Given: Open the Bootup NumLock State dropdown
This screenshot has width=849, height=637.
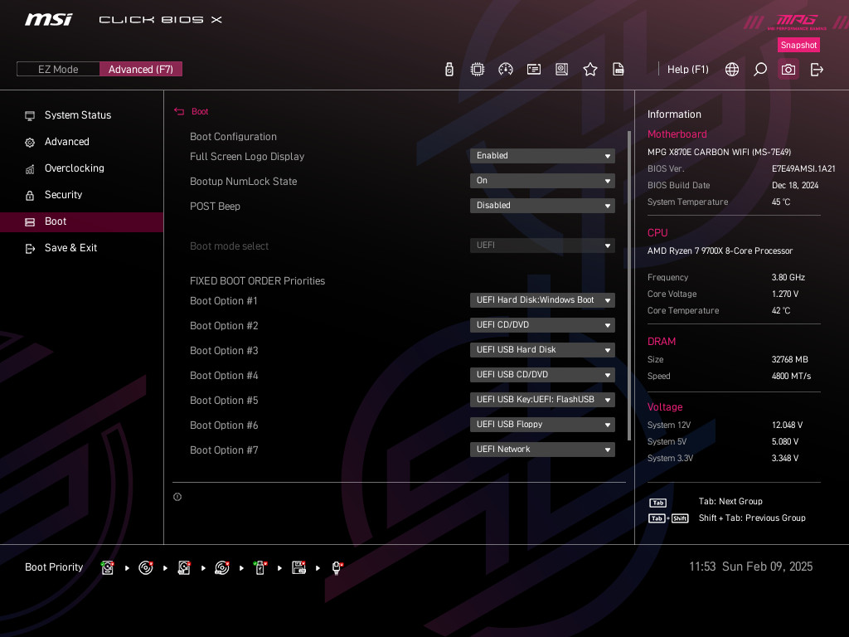Looking at the screenshot, I should (542, 181).
